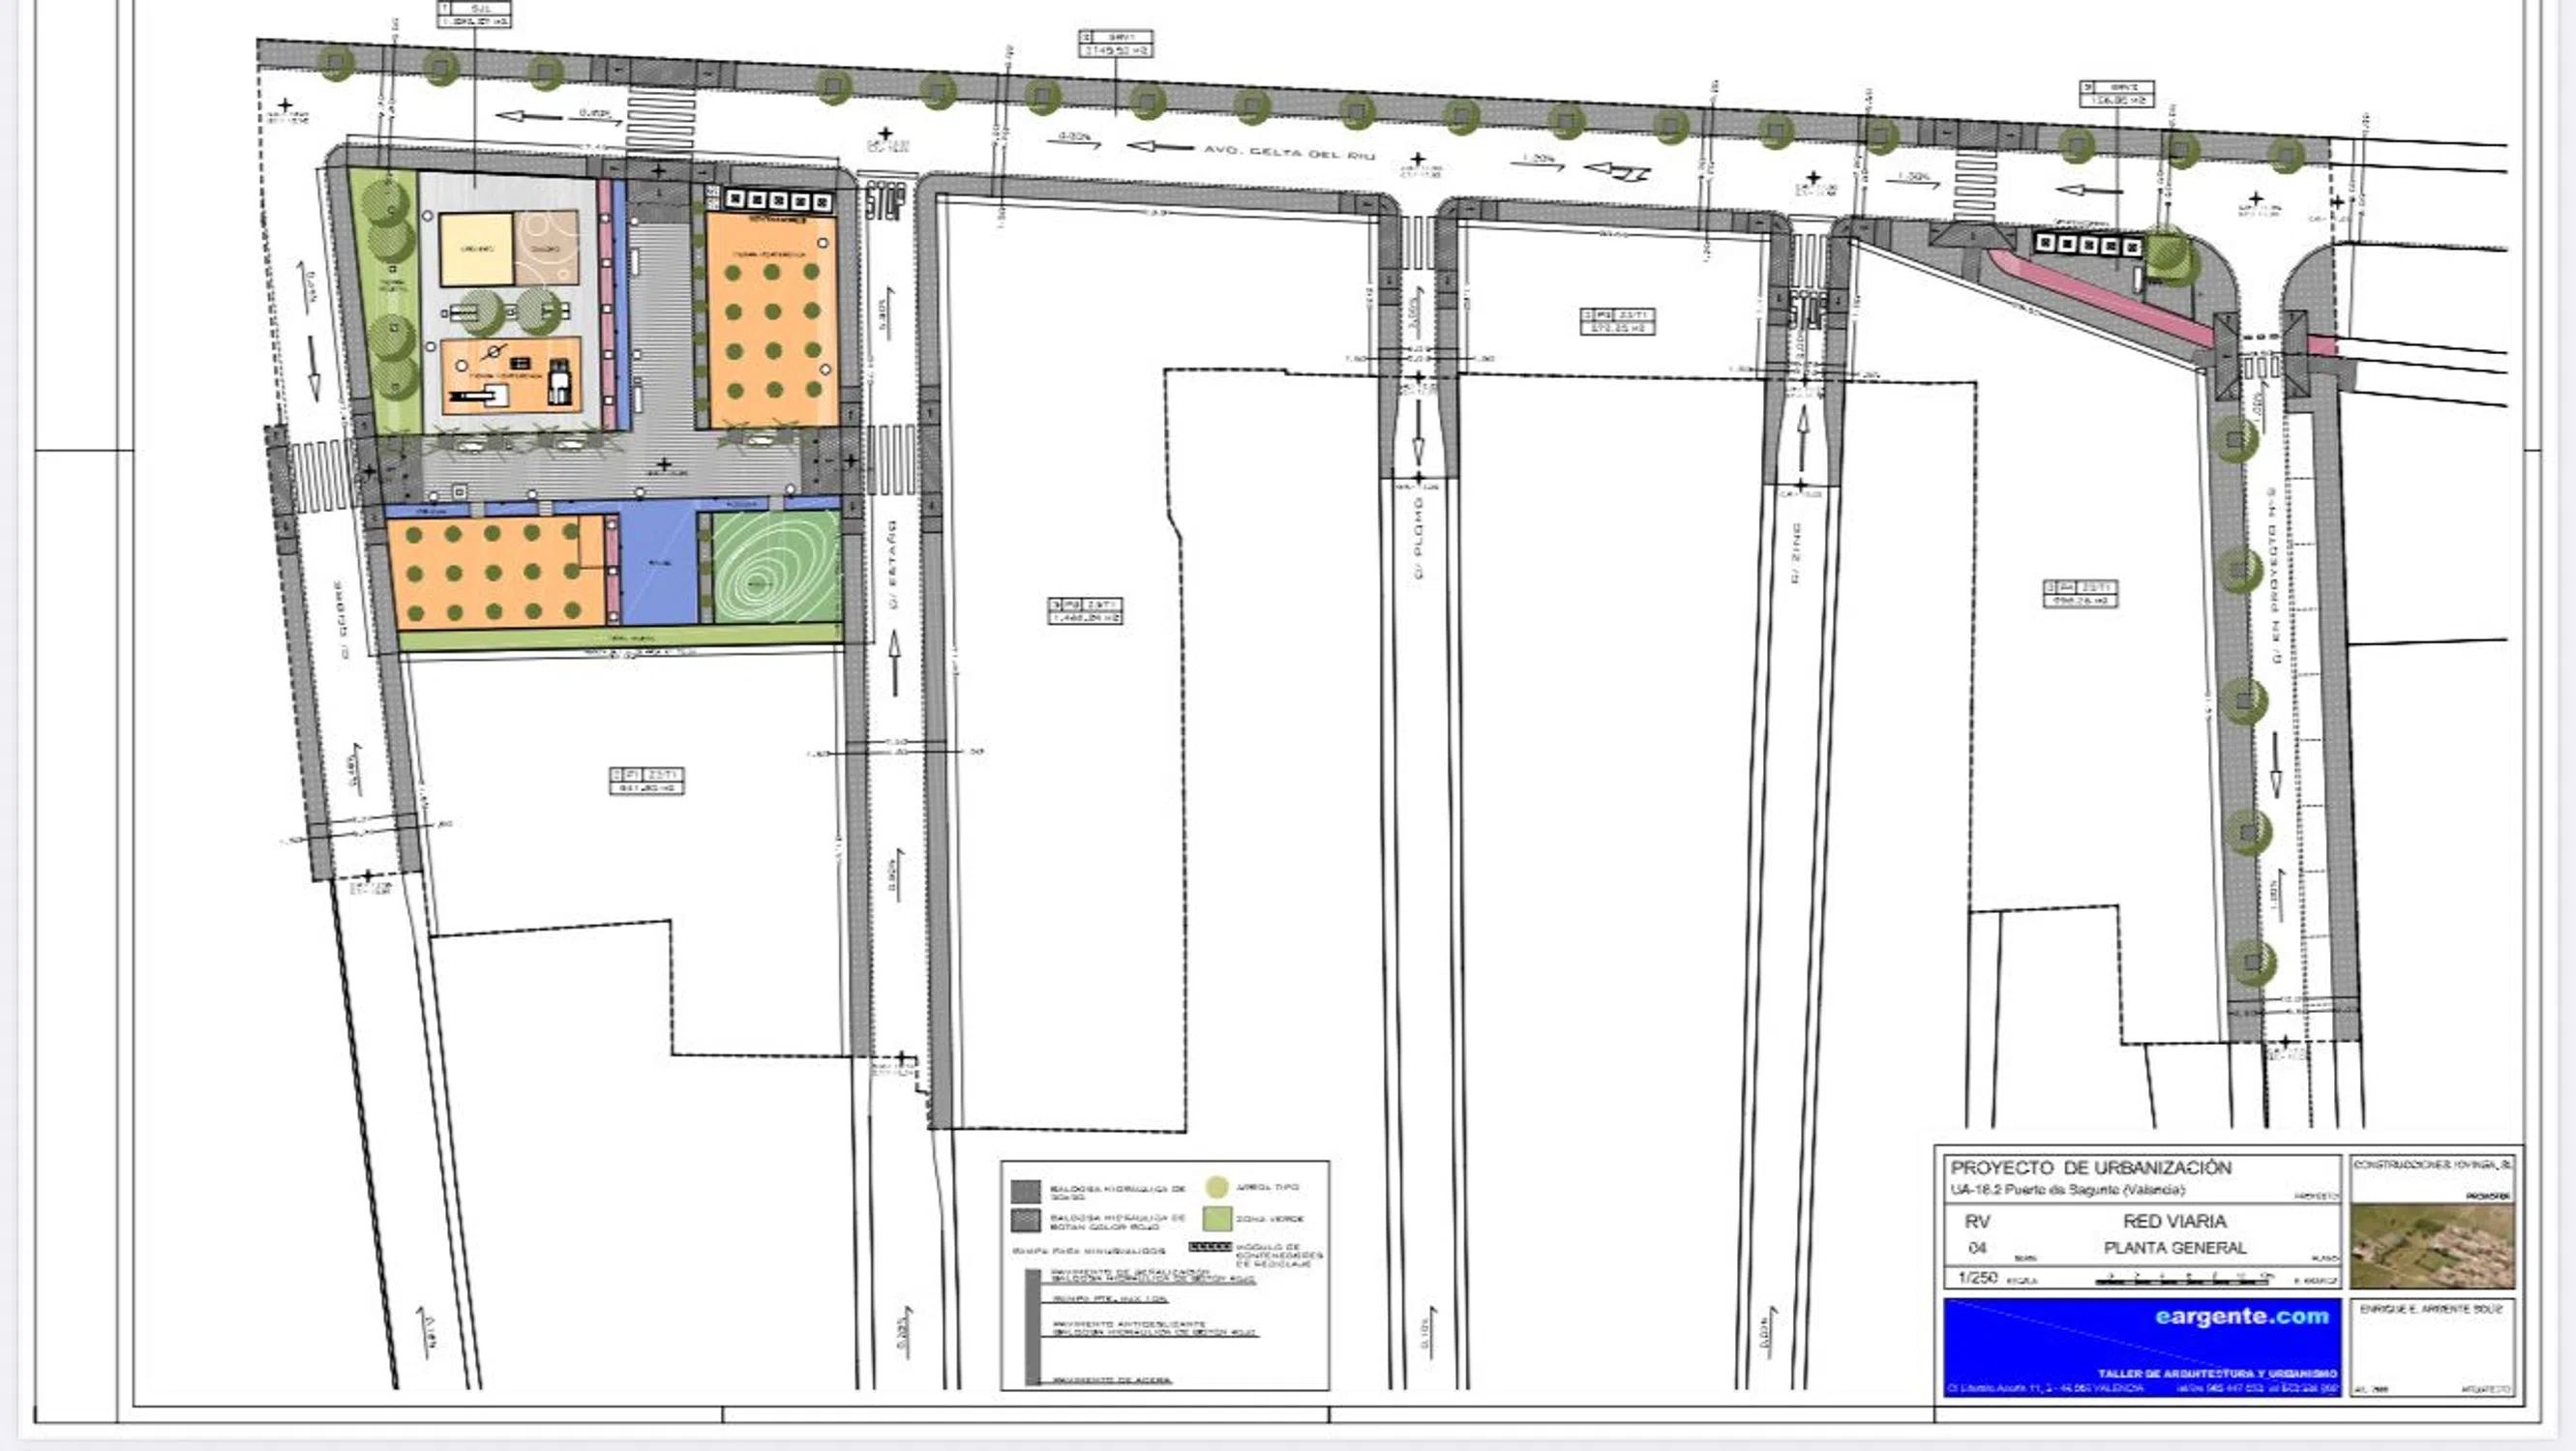Click the 'Árbol tipo' tree symbol in legend
2576x1451 pixels.
pyautogui.click(x=1216, y=1187)
